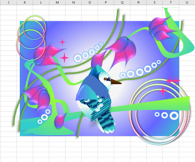Select the small pink bud near the bottom left
Image resolution: width=195 pixels, height=162 pixels.
tap(60, 120)
